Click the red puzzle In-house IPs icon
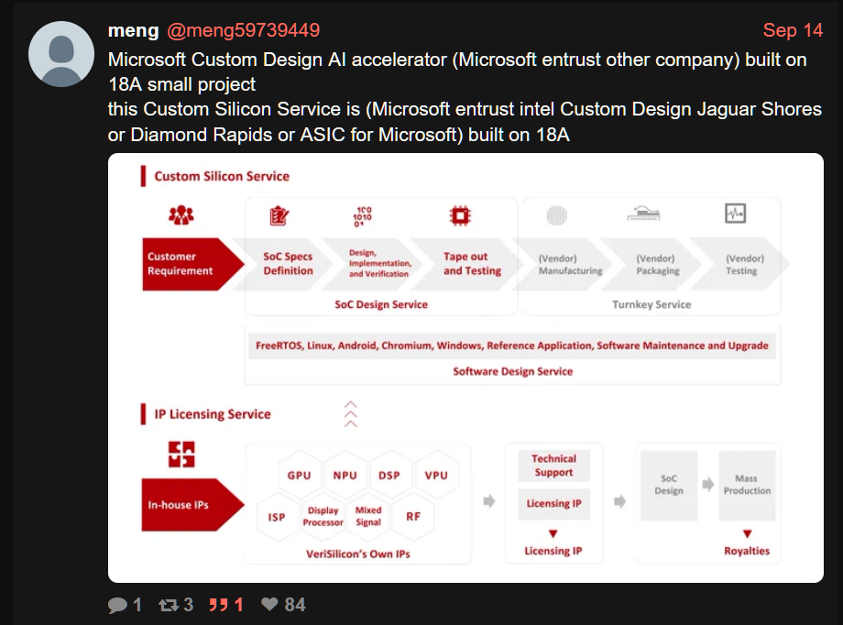 pos(181,455)
